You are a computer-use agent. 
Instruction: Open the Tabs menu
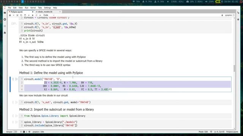(x=40, y=8)
